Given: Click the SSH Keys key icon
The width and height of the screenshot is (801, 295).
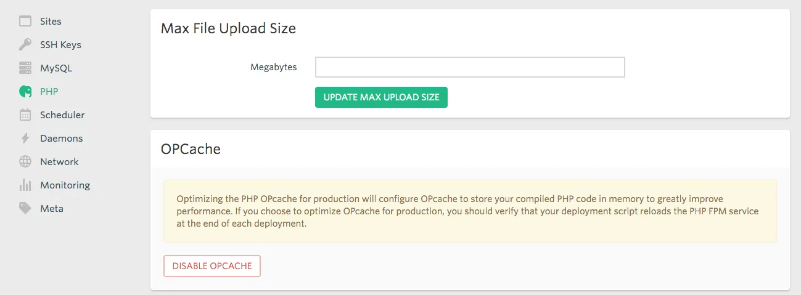Looking at the screenshot, I should 25,45.
